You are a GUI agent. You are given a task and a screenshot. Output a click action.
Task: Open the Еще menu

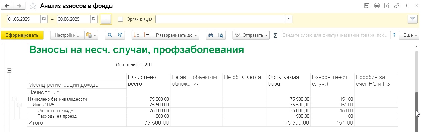point(409,35)
